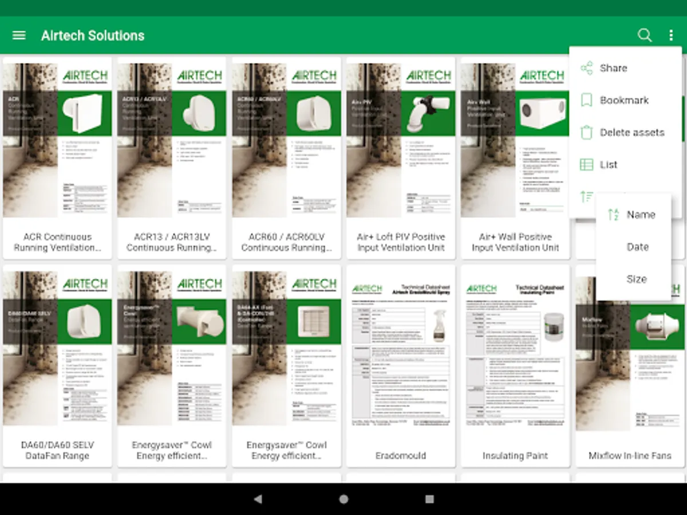Open the Insulating Paint datasheet thumbnail
The image size is (687, 515).
[x=515, y=354]
